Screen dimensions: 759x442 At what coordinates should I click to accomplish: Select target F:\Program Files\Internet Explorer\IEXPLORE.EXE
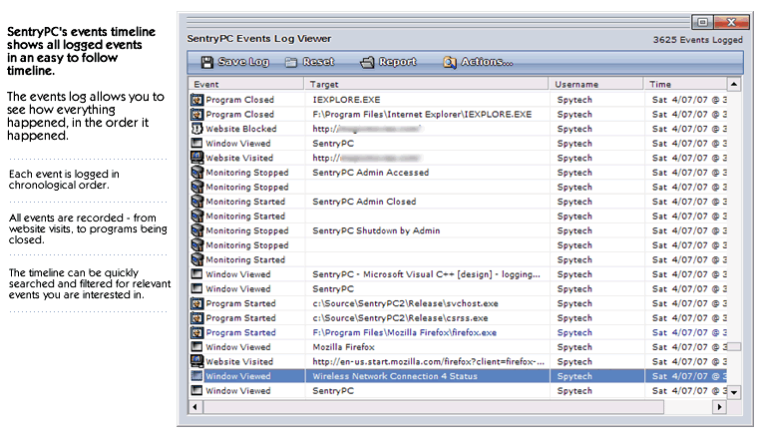tap(422, 115)
